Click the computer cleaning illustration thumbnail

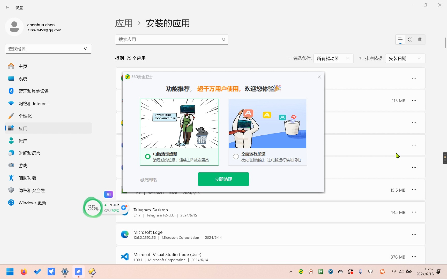tap(179, 123)
